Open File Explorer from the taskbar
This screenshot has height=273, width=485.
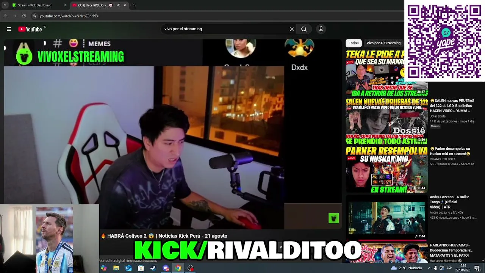[x=116, y=268]
